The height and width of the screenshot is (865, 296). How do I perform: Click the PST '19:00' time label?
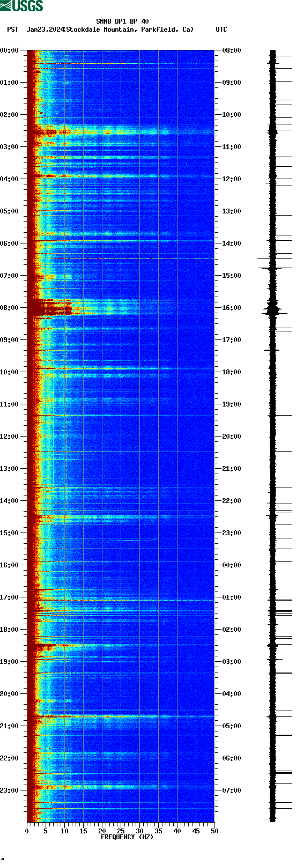pos(10,662)
